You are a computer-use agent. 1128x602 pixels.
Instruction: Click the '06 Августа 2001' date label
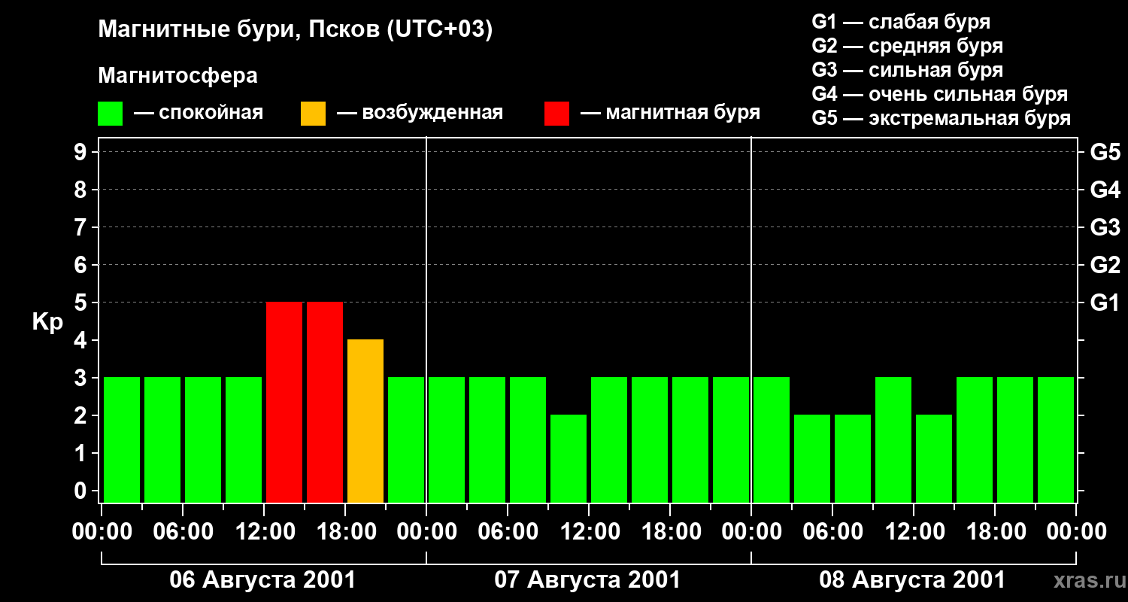pyautogui.click(x=262, y=580)
